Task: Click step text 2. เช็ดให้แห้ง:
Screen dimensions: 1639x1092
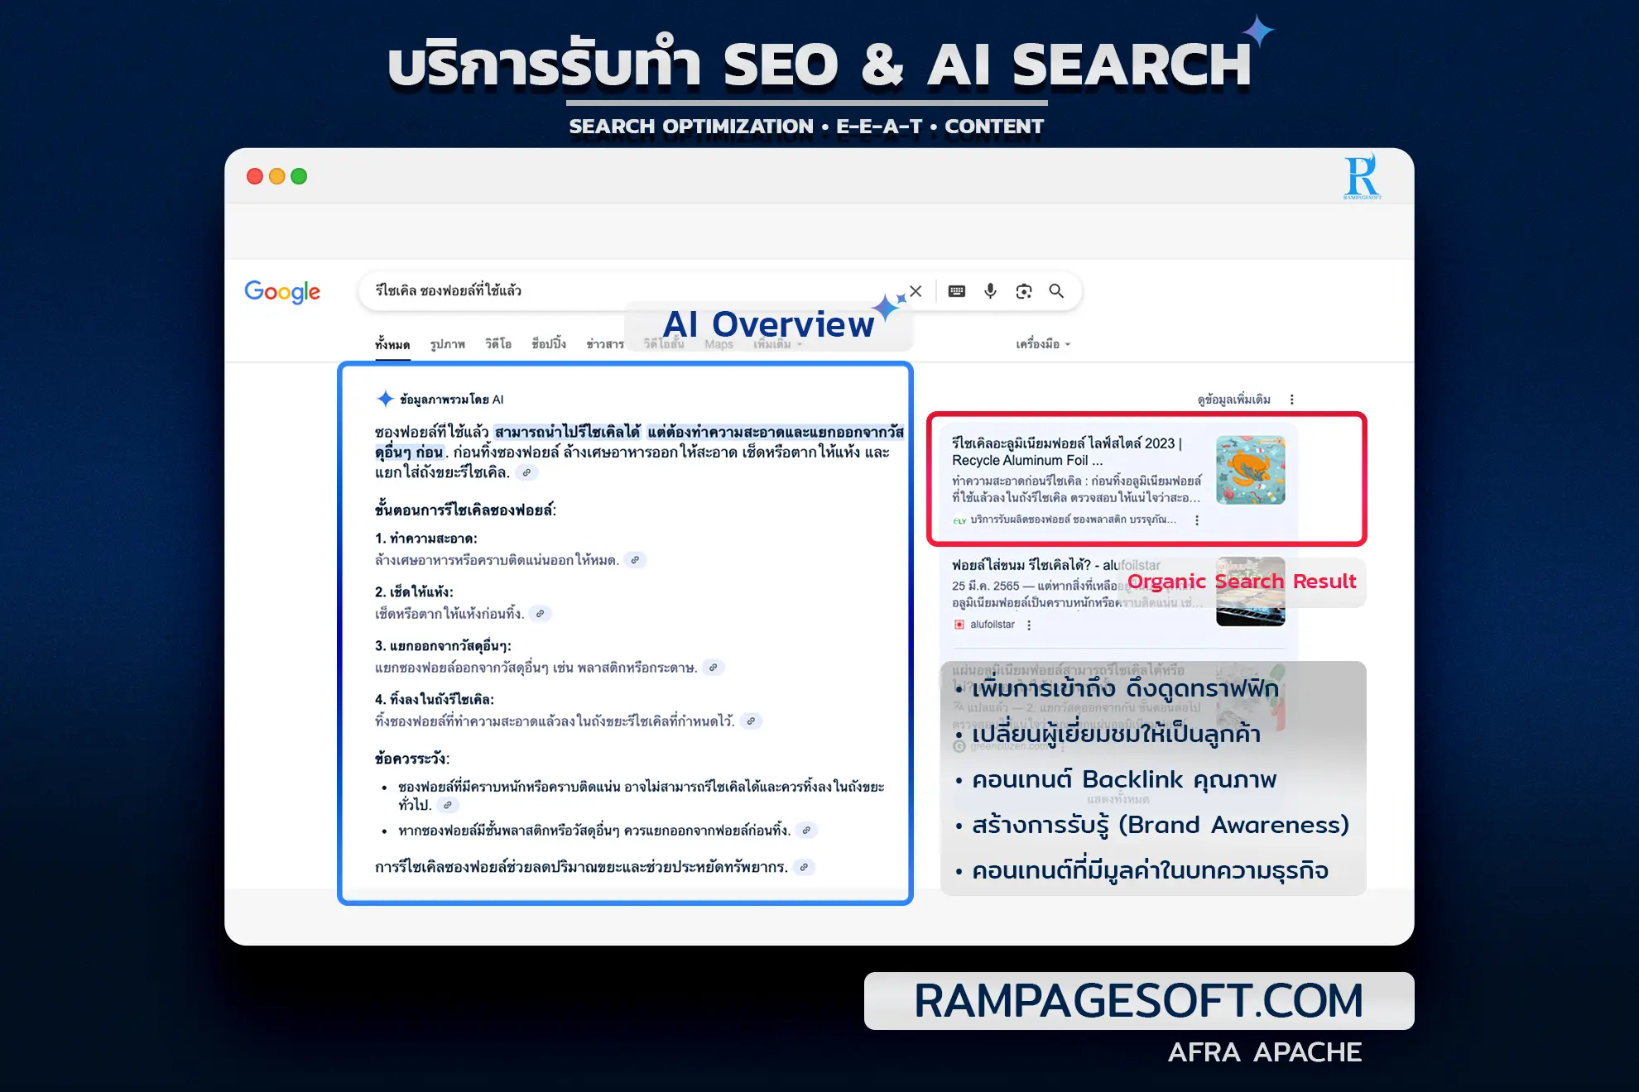Action: click(x=414, y=592)
